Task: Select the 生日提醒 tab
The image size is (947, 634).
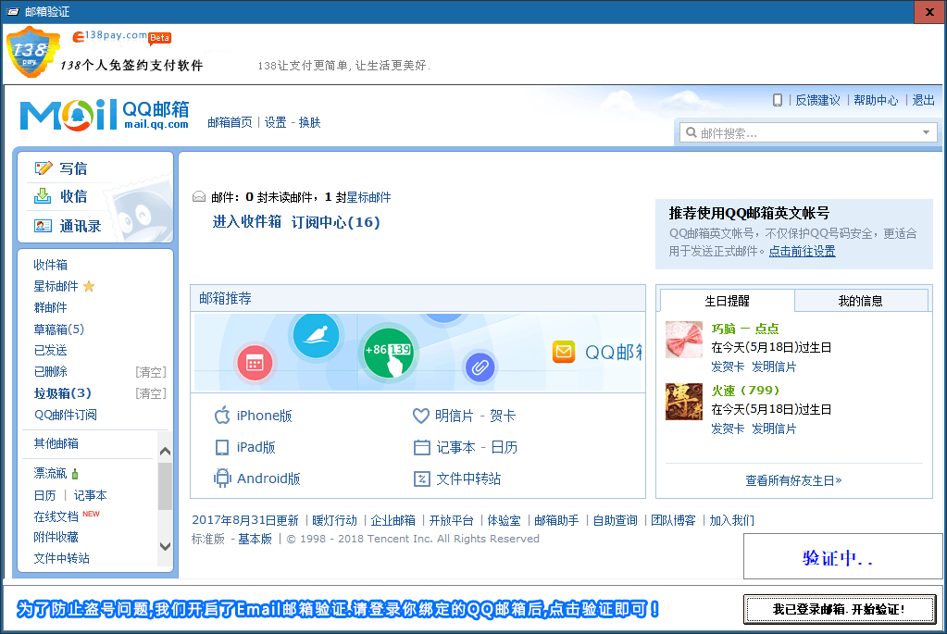Action: (x=727, y=301)
